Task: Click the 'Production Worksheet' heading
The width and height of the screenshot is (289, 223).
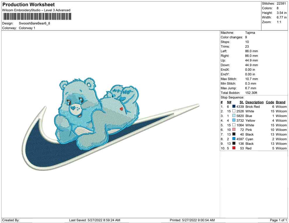Action: point(29,5)
